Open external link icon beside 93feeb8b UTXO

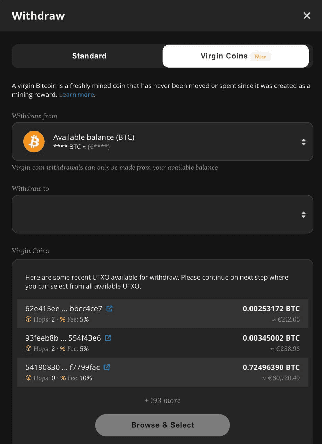click(x=108, y=338)
